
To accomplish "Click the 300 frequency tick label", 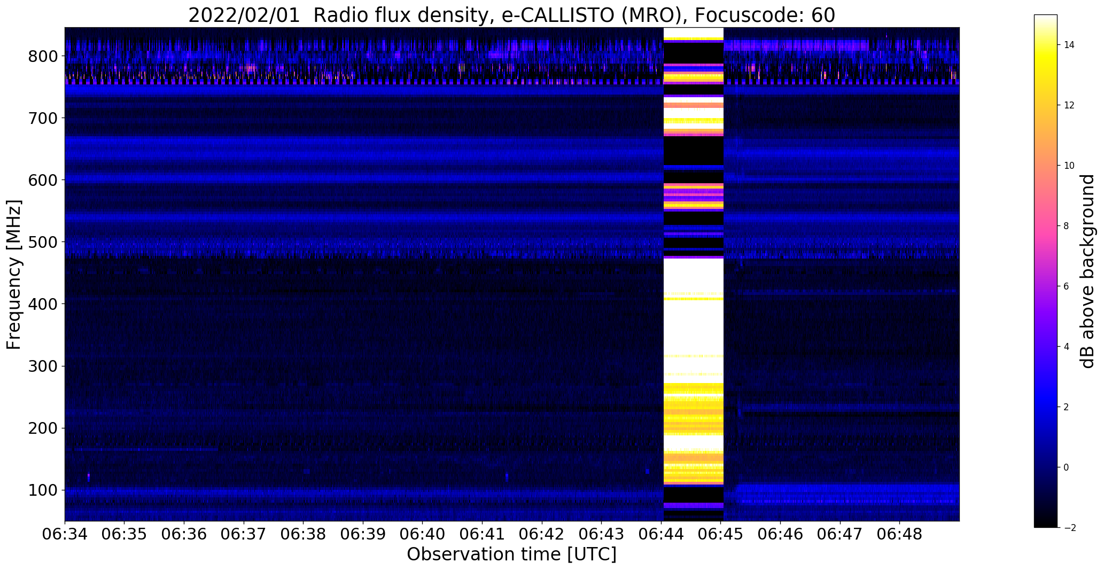I will point(42,366).
